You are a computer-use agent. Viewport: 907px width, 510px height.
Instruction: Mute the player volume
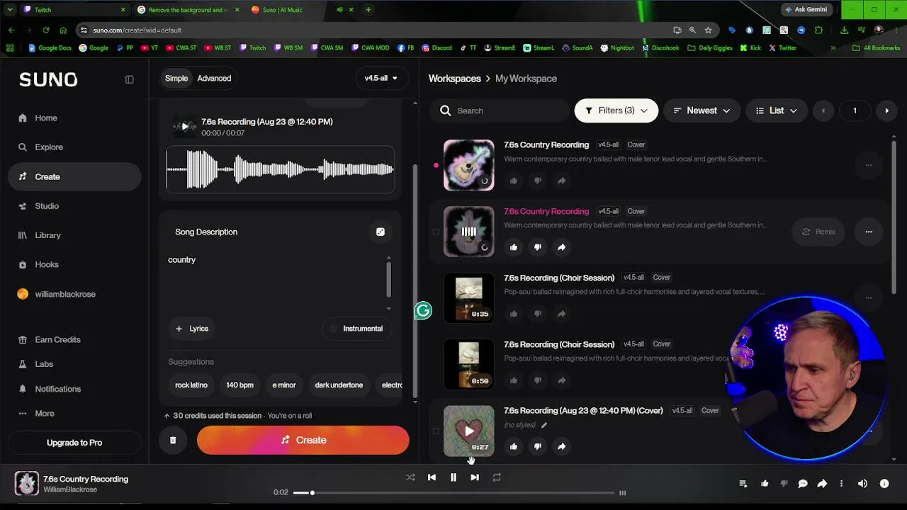click(862, 484)
